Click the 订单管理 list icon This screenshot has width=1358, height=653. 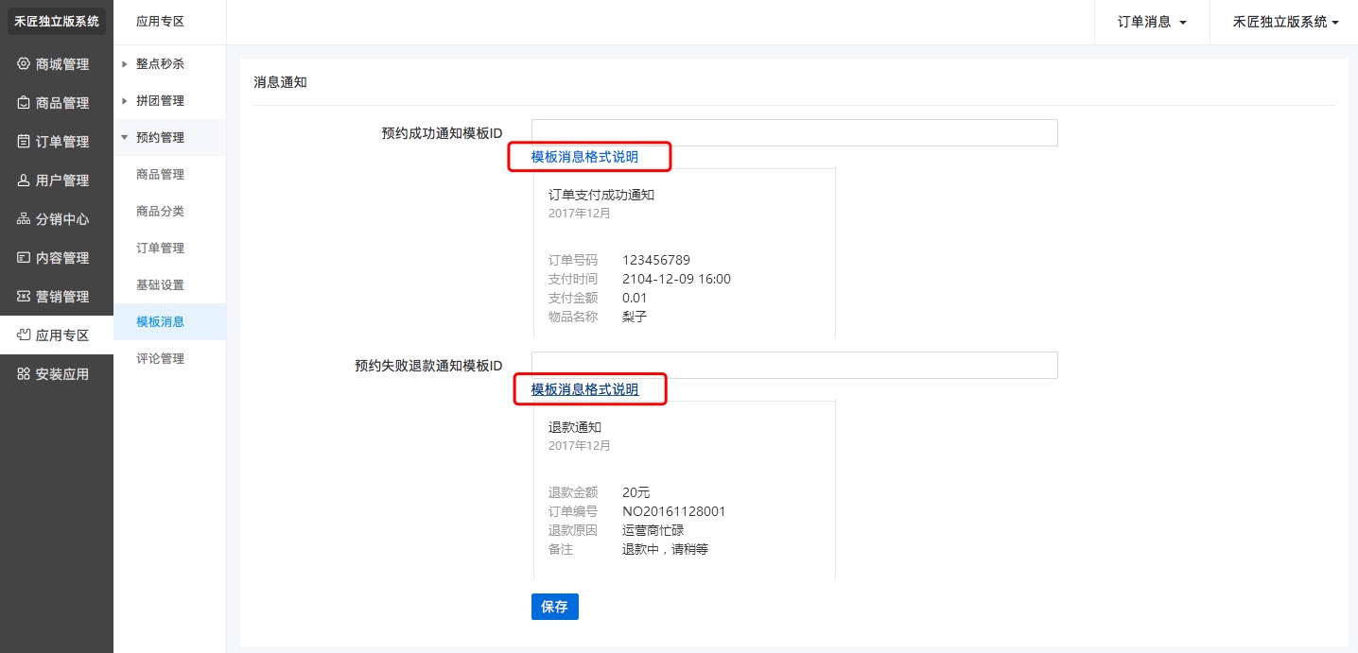pyautogui.click(x=24, y=142)
